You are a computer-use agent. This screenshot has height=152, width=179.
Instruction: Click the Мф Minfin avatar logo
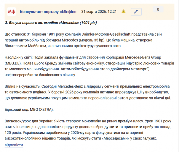pyautogui.click(x=12, y=12)
